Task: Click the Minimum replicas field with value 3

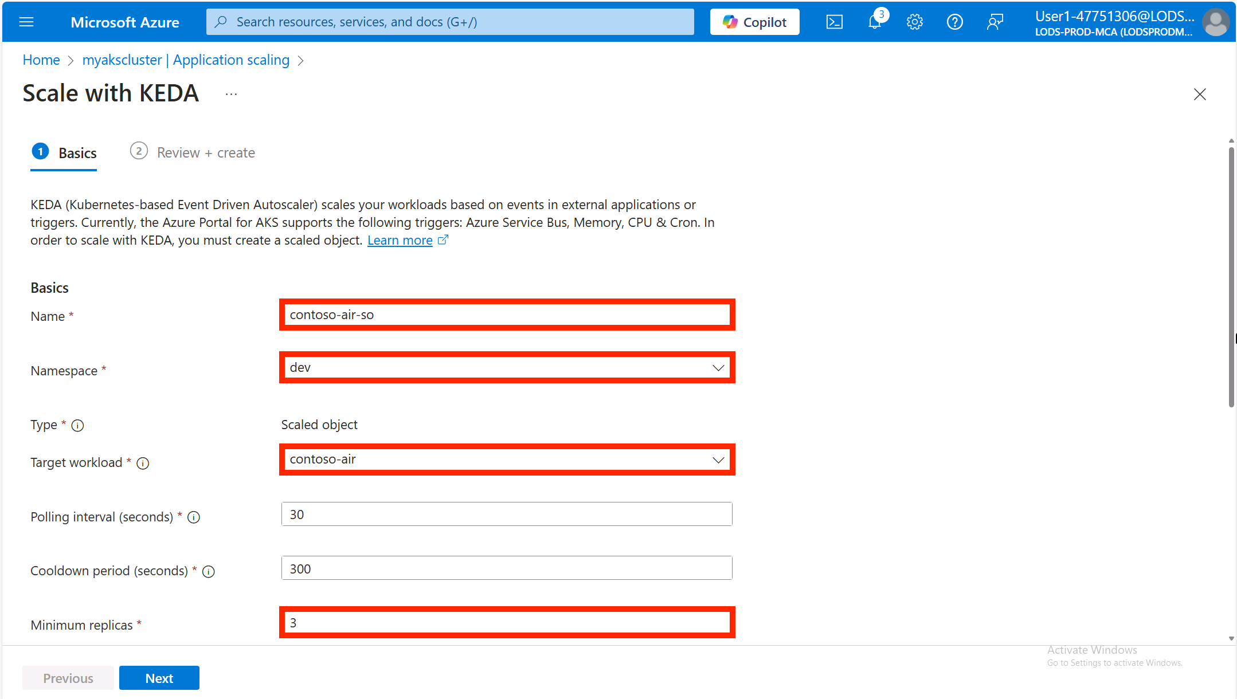Action: click(x=507, y=622)
